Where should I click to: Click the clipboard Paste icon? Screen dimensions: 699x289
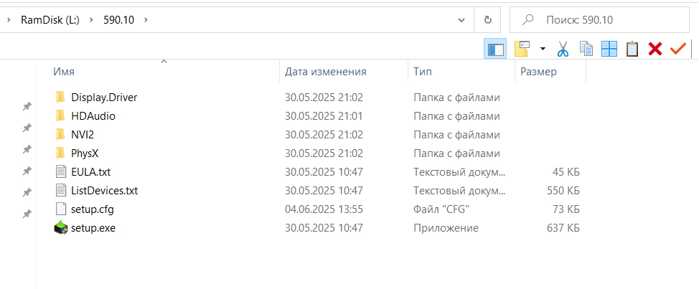click(x=632, y=49)
